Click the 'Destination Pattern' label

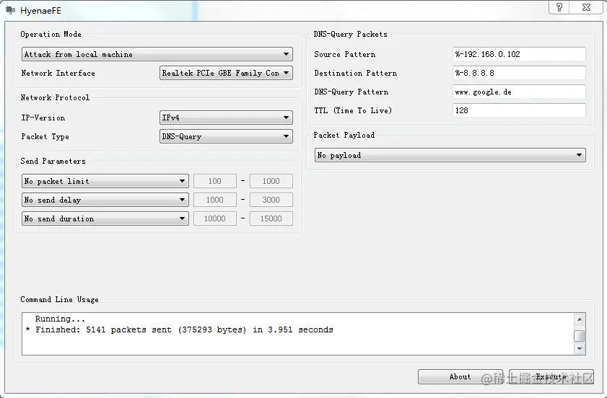355,73
